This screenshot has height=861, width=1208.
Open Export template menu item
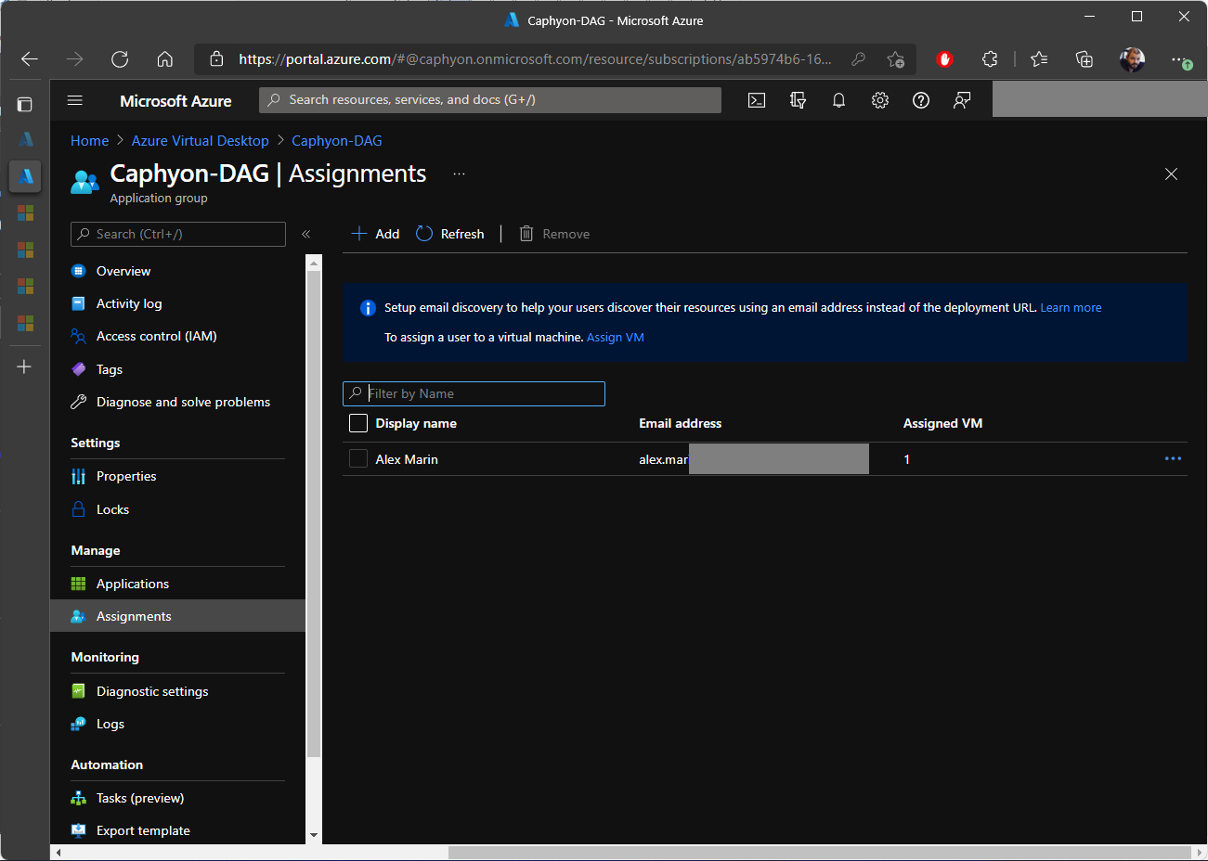pos(177,830)
